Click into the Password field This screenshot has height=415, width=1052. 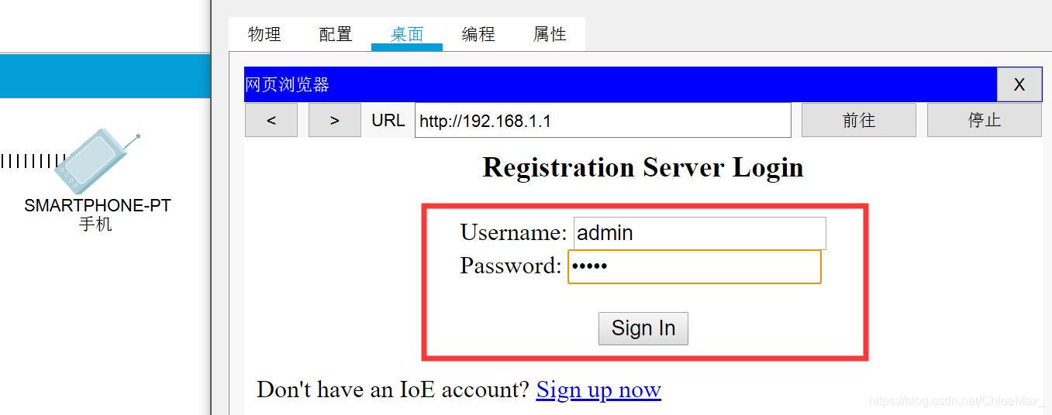(x=695, y=266)
